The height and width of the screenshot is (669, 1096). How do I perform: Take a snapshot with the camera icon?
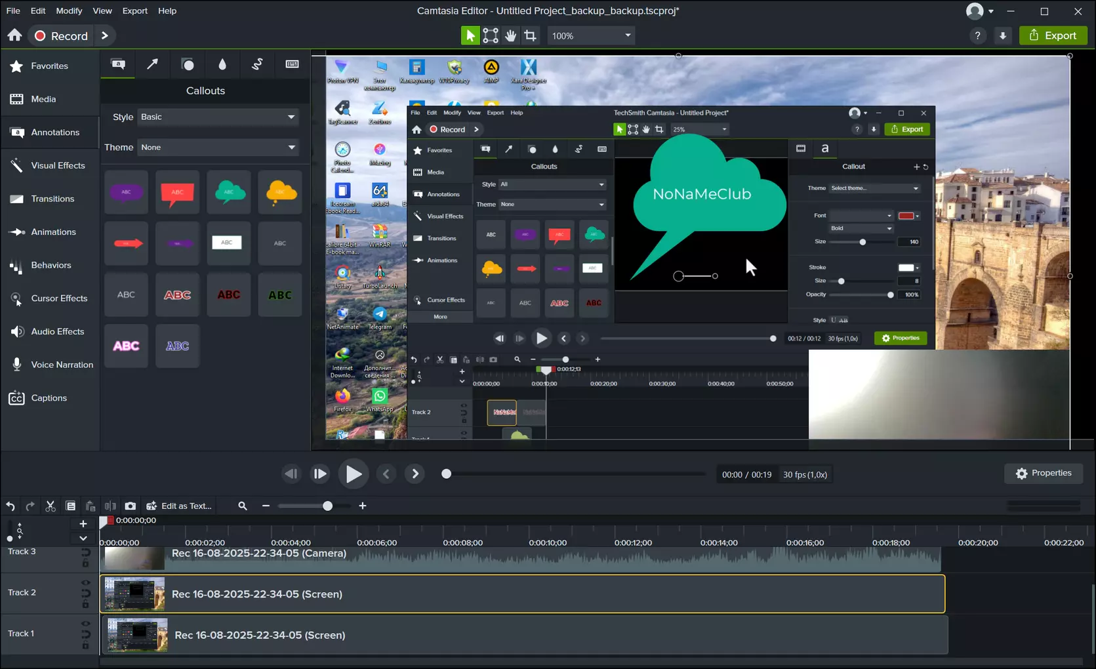[131, 506]
